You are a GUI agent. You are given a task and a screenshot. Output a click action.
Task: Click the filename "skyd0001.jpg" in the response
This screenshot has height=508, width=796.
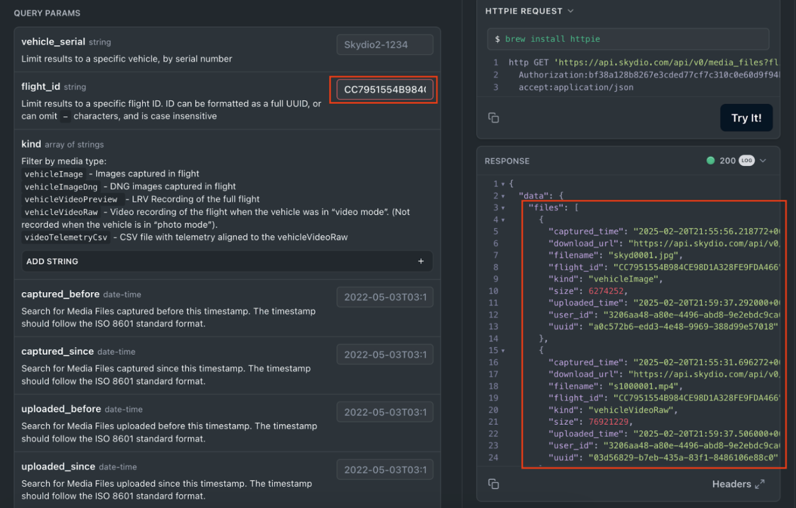coord(644,255)
